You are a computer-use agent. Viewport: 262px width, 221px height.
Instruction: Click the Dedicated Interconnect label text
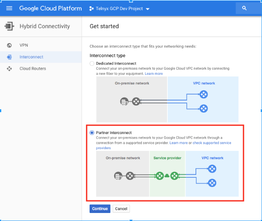[x=116, y=63]
